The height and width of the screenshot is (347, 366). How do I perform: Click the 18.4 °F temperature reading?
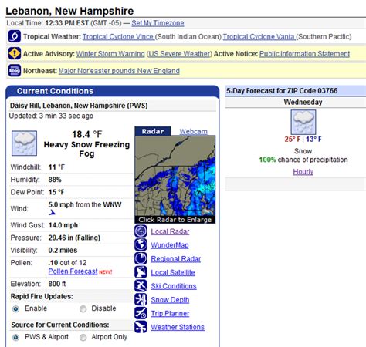pos(86,134)
